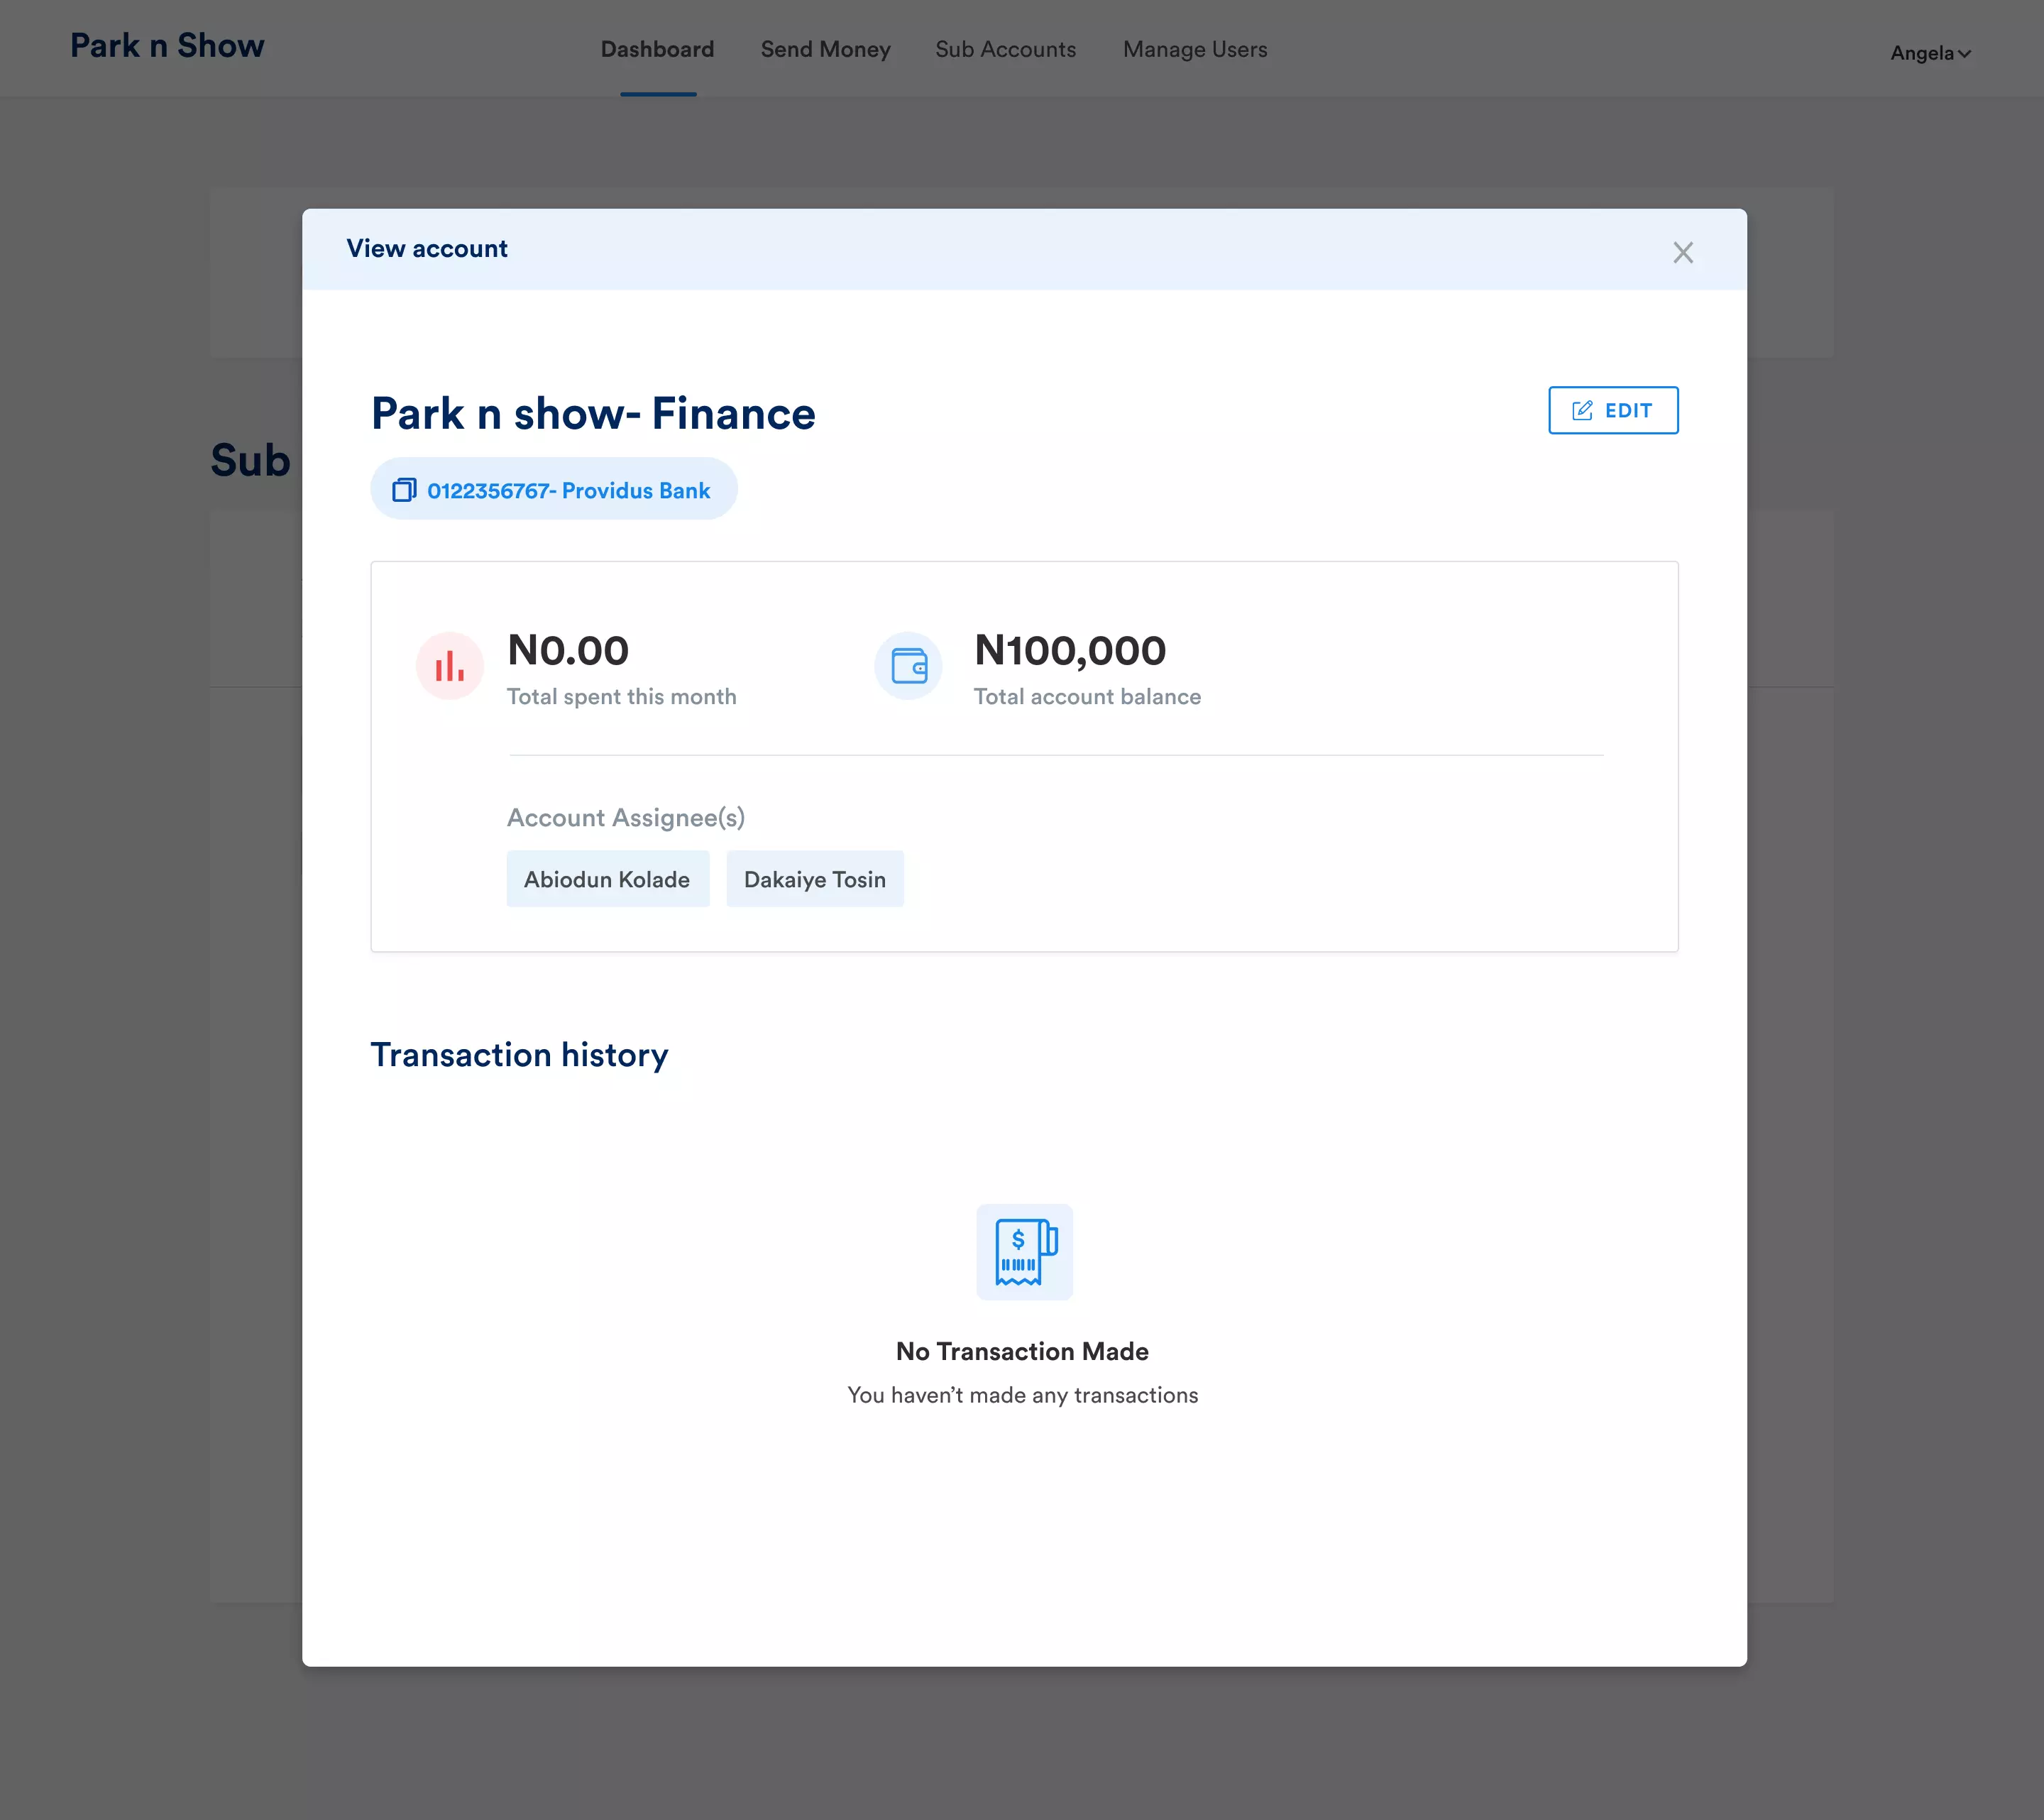The width and height of the screenshot is (2044, 1820).
Task: Click the red bar chart spending icon
Action: 450,666
